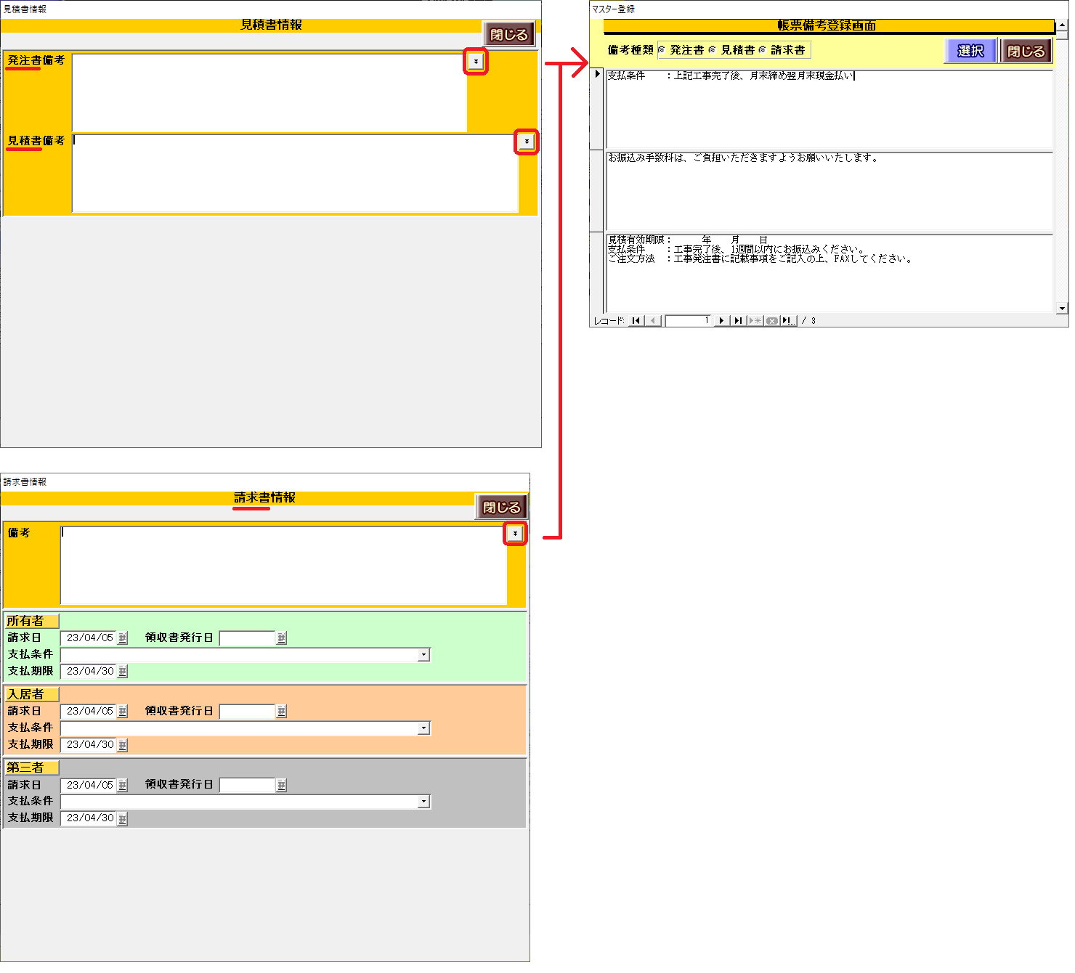Image resolution: width=1075 pixels, height=973 pixels.
Task: Go to next record in navigator
Action: tap(721, 321)
